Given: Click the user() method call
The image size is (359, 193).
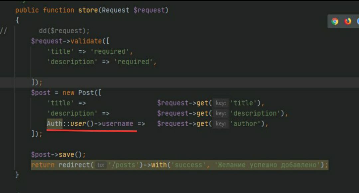Looking at the screenshot, I should (82, 124).
